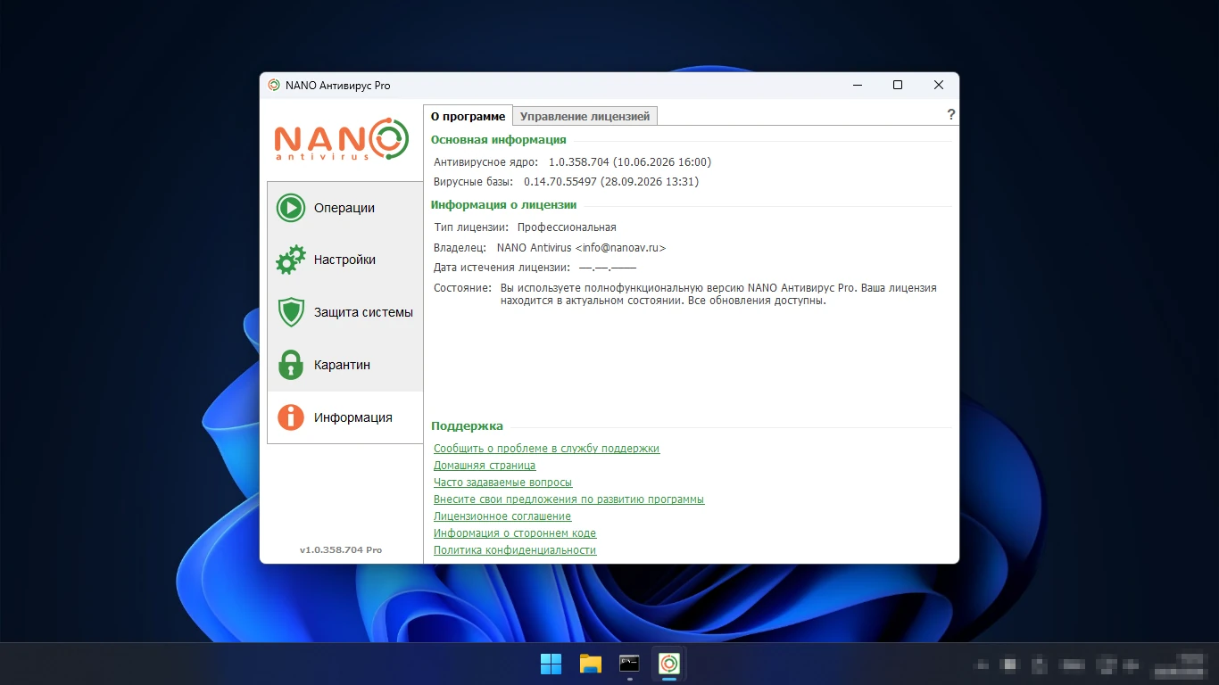Open File Explorer from the taskbar
Viewport: 1219px width, 685px height.
pyautogui.click(x=591, y=664)
